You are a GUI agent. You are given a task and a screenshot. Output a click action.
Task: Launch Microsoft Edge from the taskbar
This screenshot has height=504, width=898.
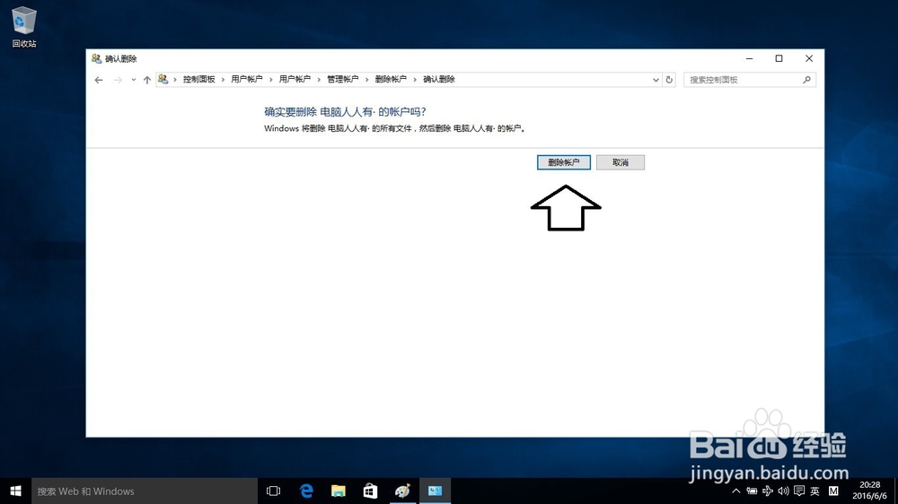(306, 491)
